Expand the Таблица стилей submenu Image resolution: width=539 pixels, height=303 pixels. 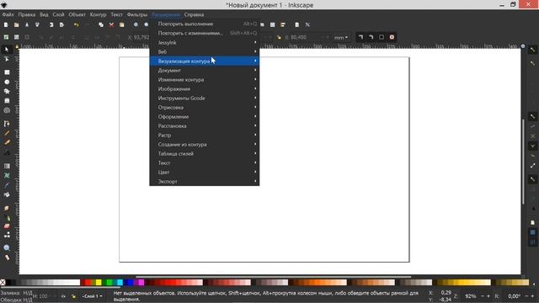[204, 154]
